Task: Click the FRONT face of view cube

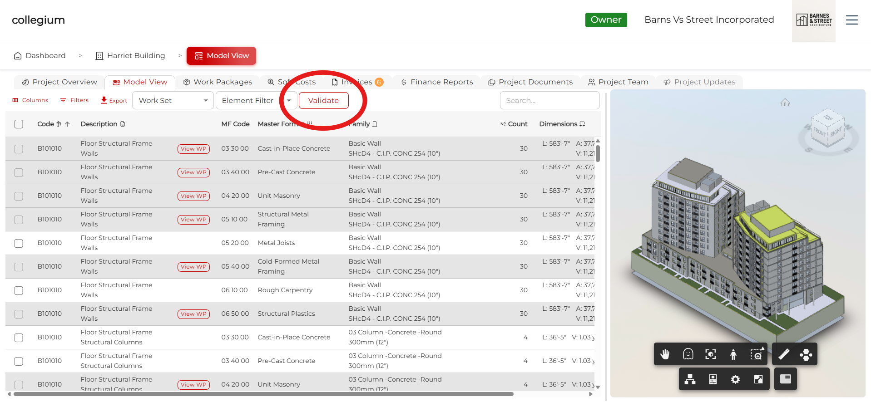Action: pyautogui.click(x=820, y=132)
